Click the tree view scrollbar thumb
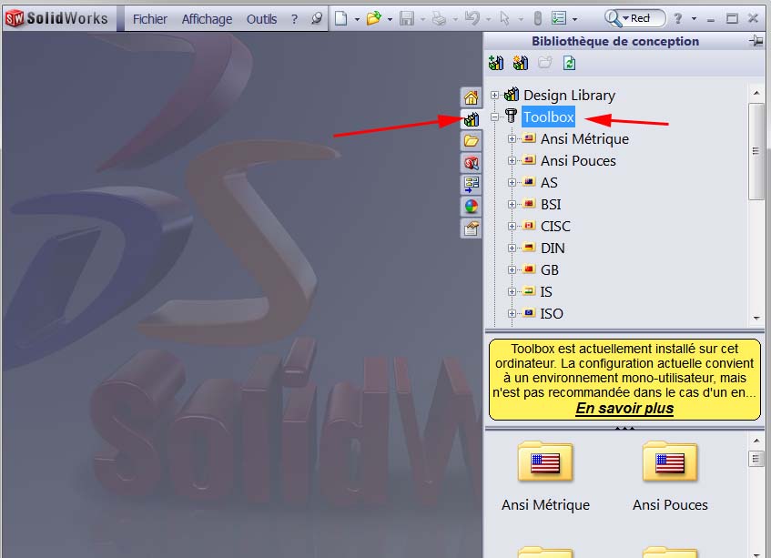Image resolution: width=771 pixels, height=558 pixels. pos(756,151)
